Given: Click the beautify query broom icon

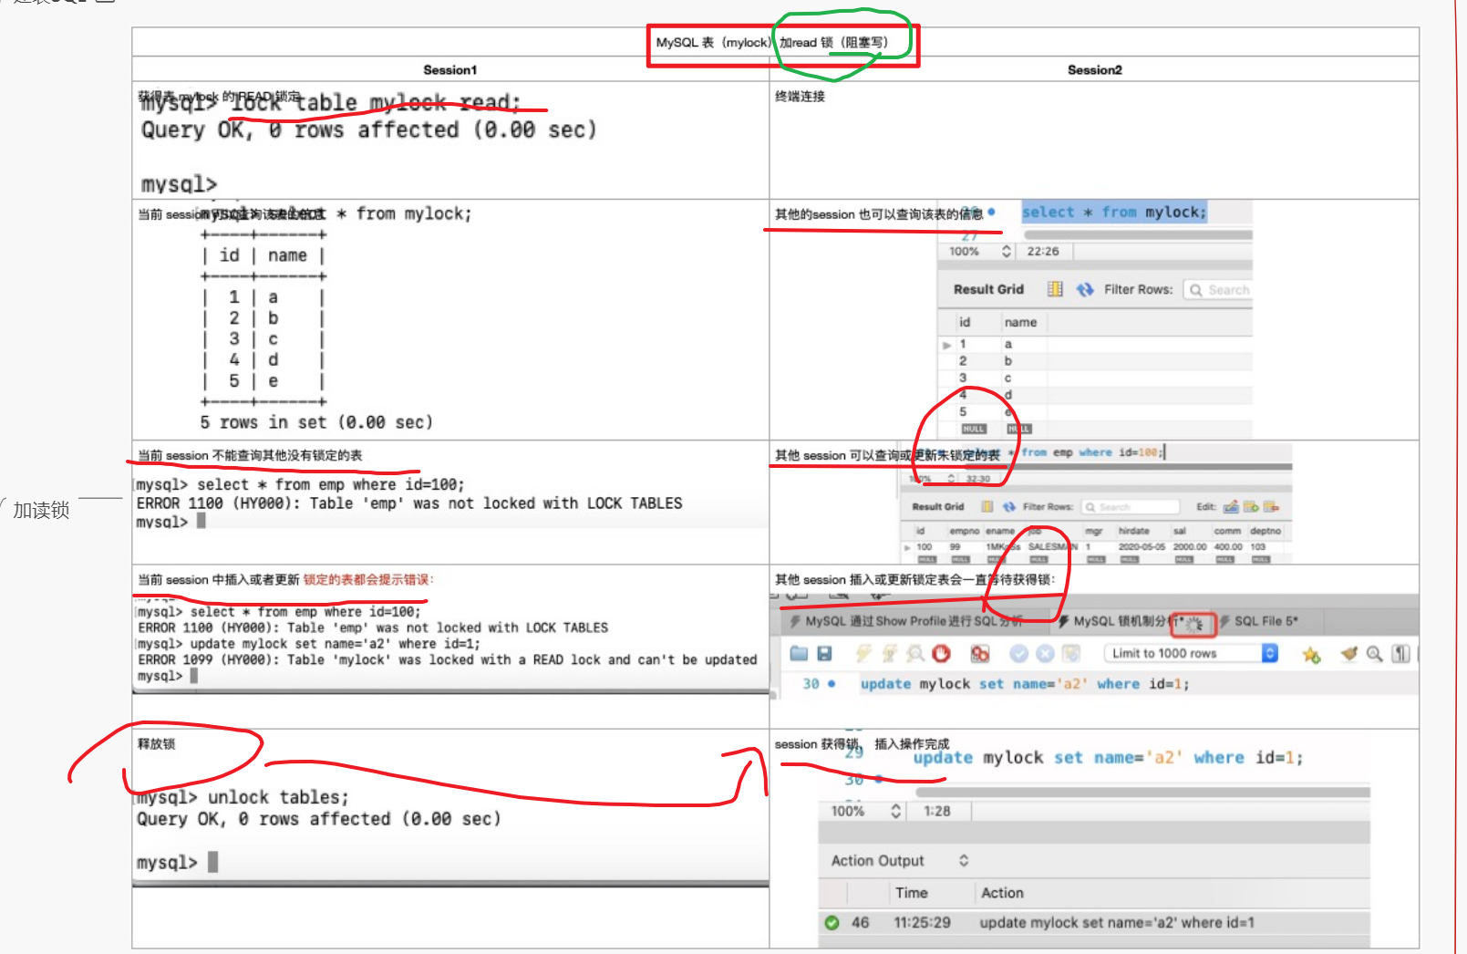Looking at the screenshot, I should click(1349, 653).
